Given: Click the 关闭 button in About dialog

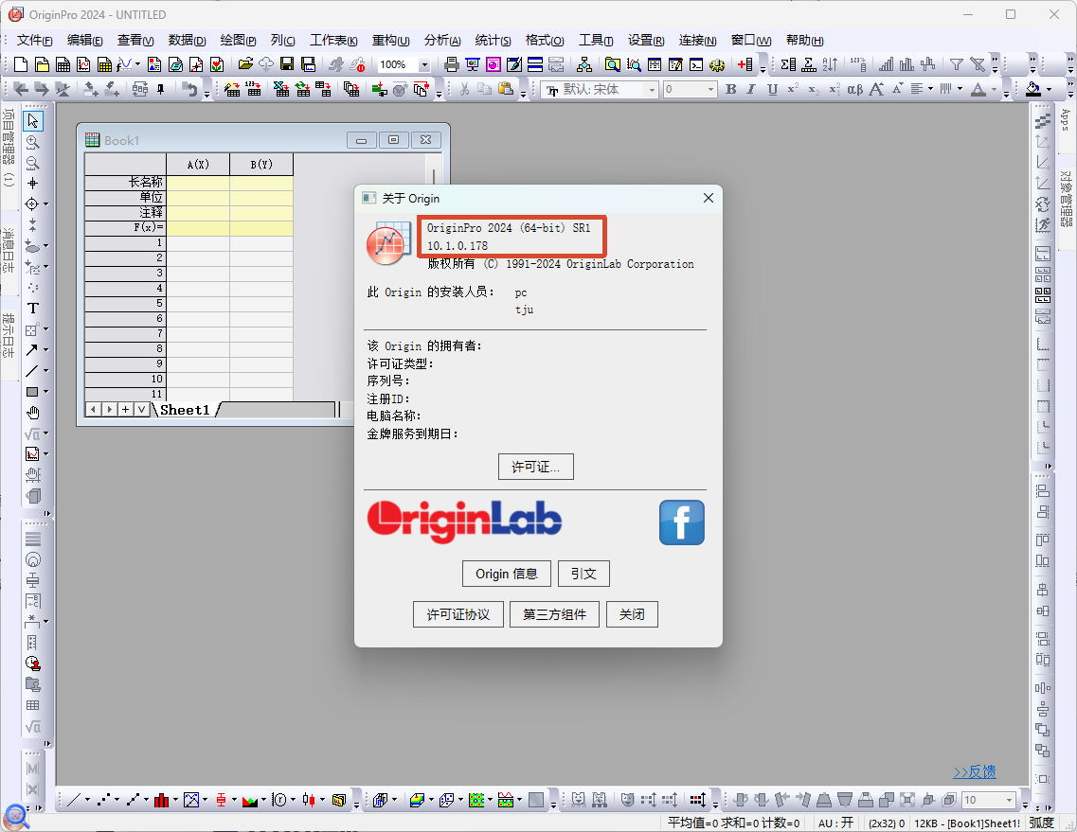Looking at the screenshot, I should point(632,614).
